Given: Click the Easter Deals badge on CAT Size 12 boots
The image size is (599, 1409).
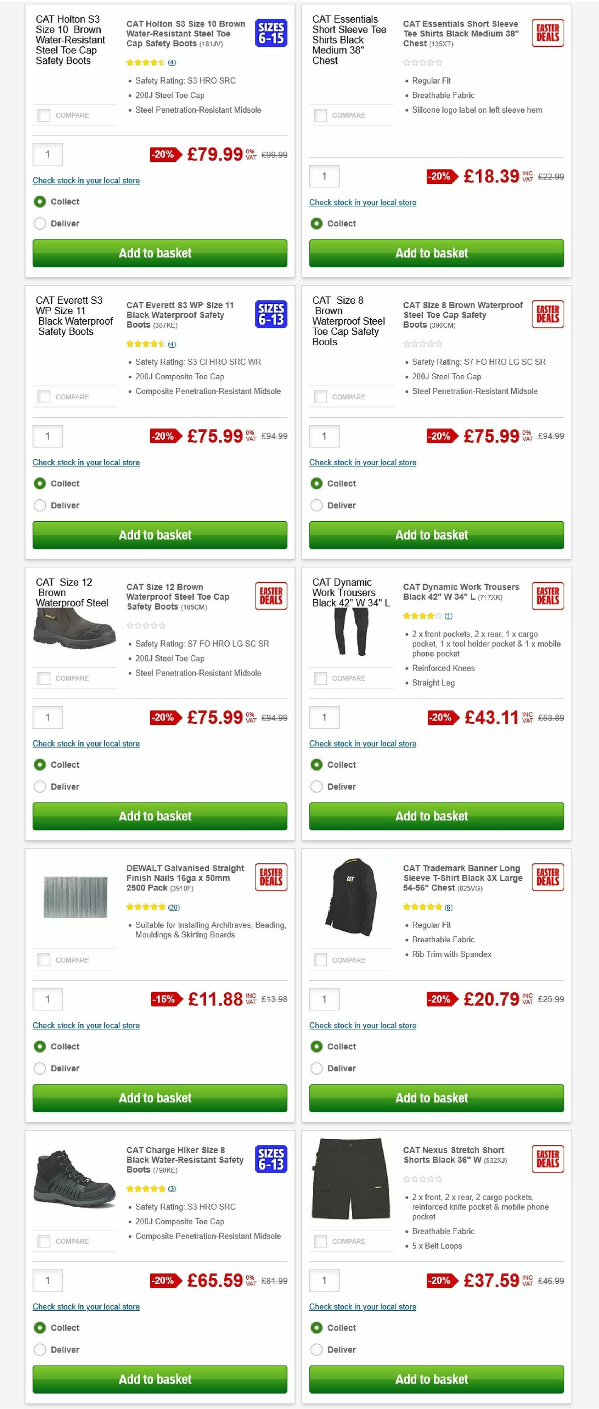Looking at the screenshot, I should (270, 596).
